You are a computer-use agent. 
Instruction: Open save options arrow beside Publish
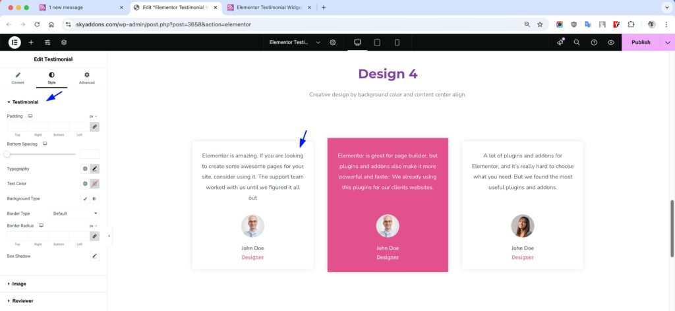(668, 42)
